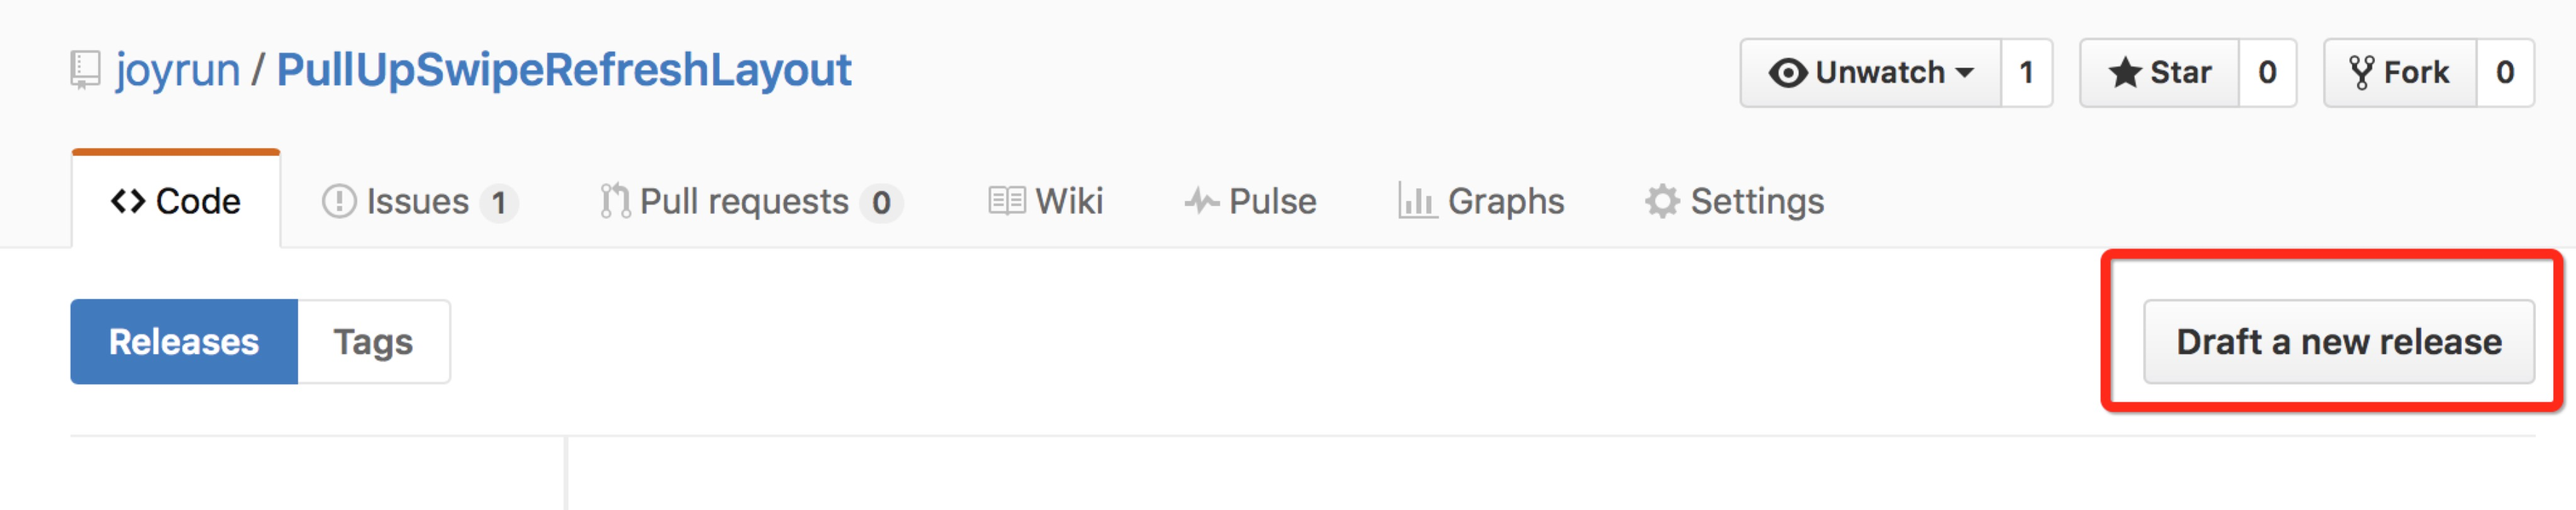
Task: Click the Pulse activity icon
Action: 1201,201
